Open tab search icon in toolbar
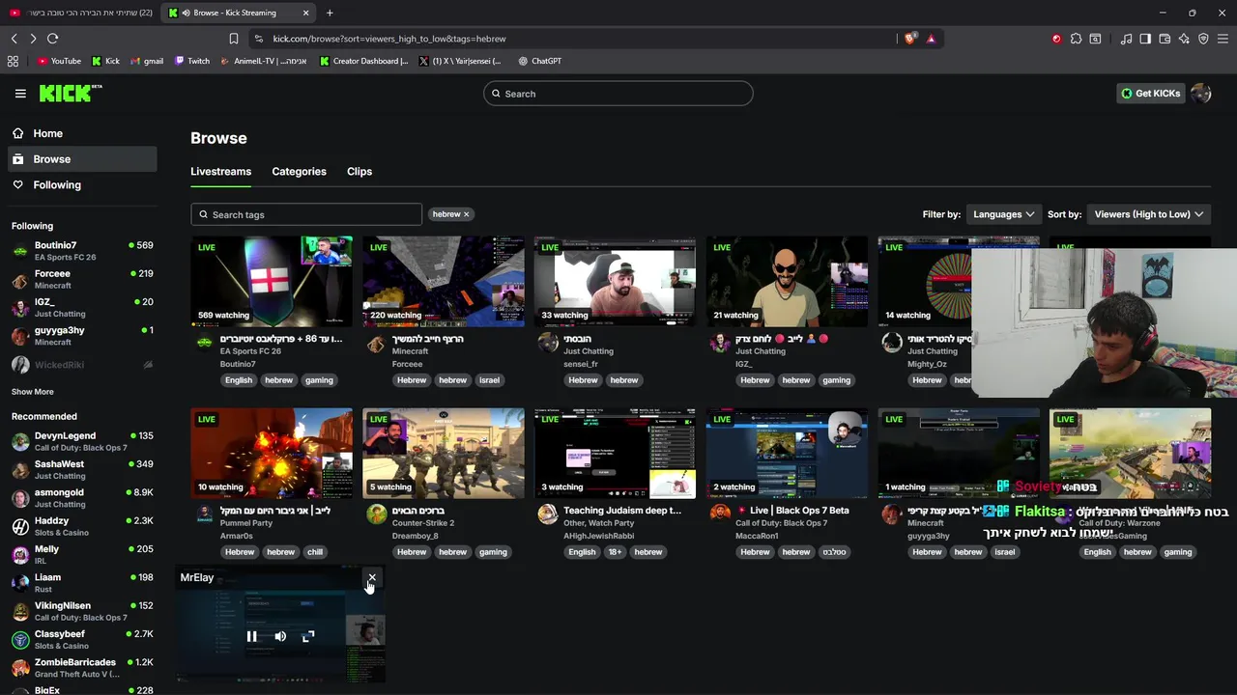Screen dimensions: 1237x695 click(x=1095, y=39)
